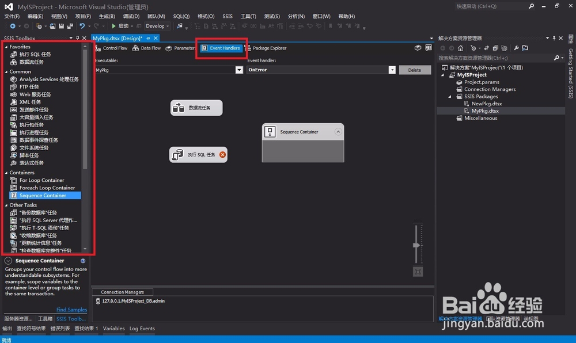Image resolution: width=576 pixels, height=343 pixels.
Task: Select FTP 任务 toolbox item
Action: point(29,87)
